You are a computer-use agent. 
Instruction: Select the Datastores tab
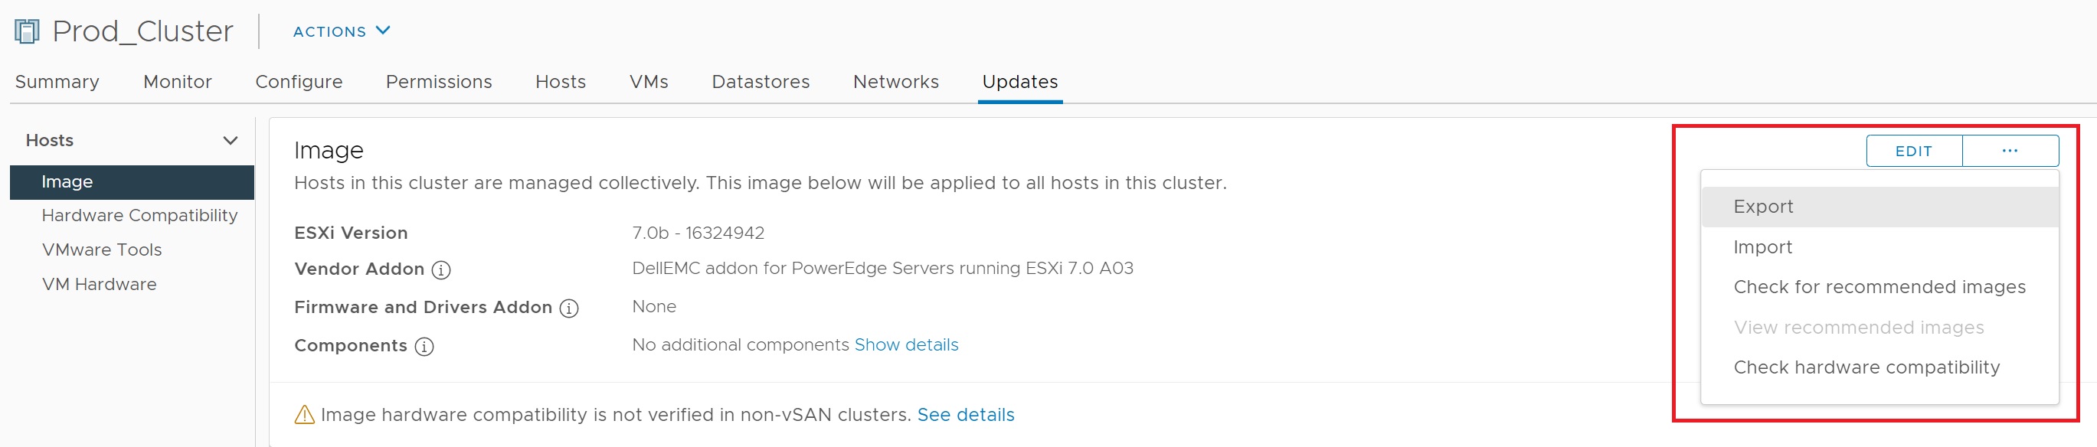click(x=761, y=82)
